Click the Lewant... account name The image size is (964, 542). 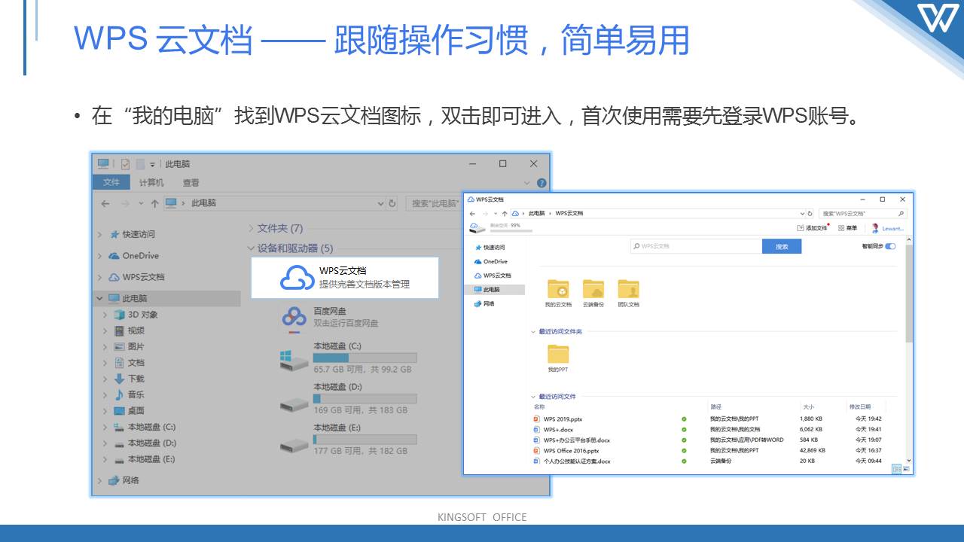click(893, 228)
